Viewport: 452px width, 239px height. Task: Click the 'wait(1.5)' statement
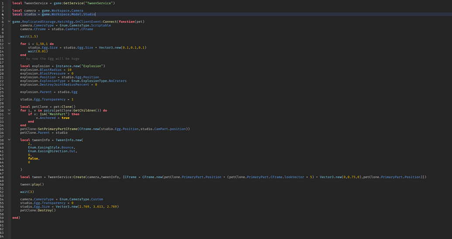[29, 37]
